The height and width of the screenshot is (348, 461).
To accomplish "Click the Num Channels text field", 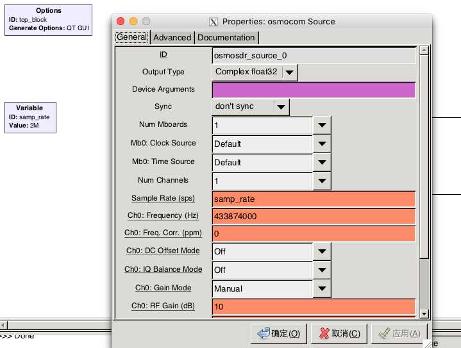I will coord(262,181).
